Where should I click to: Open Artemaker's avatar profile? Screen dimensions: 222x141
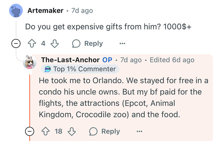16,11
